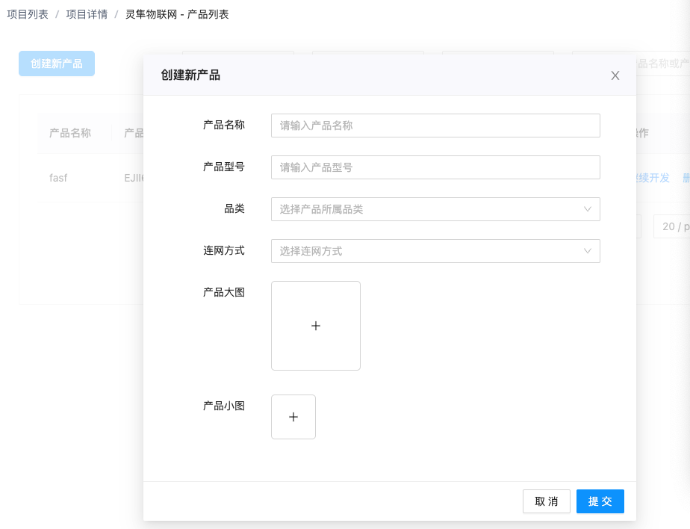Click the 产品大图 label text
This screenshot has height=529, width=690.
point(223,292)
